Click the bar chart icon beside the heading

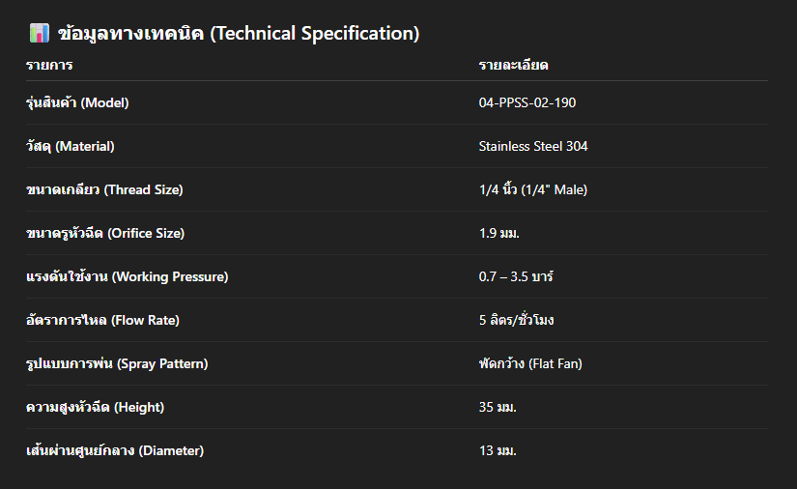coord(39,34)
